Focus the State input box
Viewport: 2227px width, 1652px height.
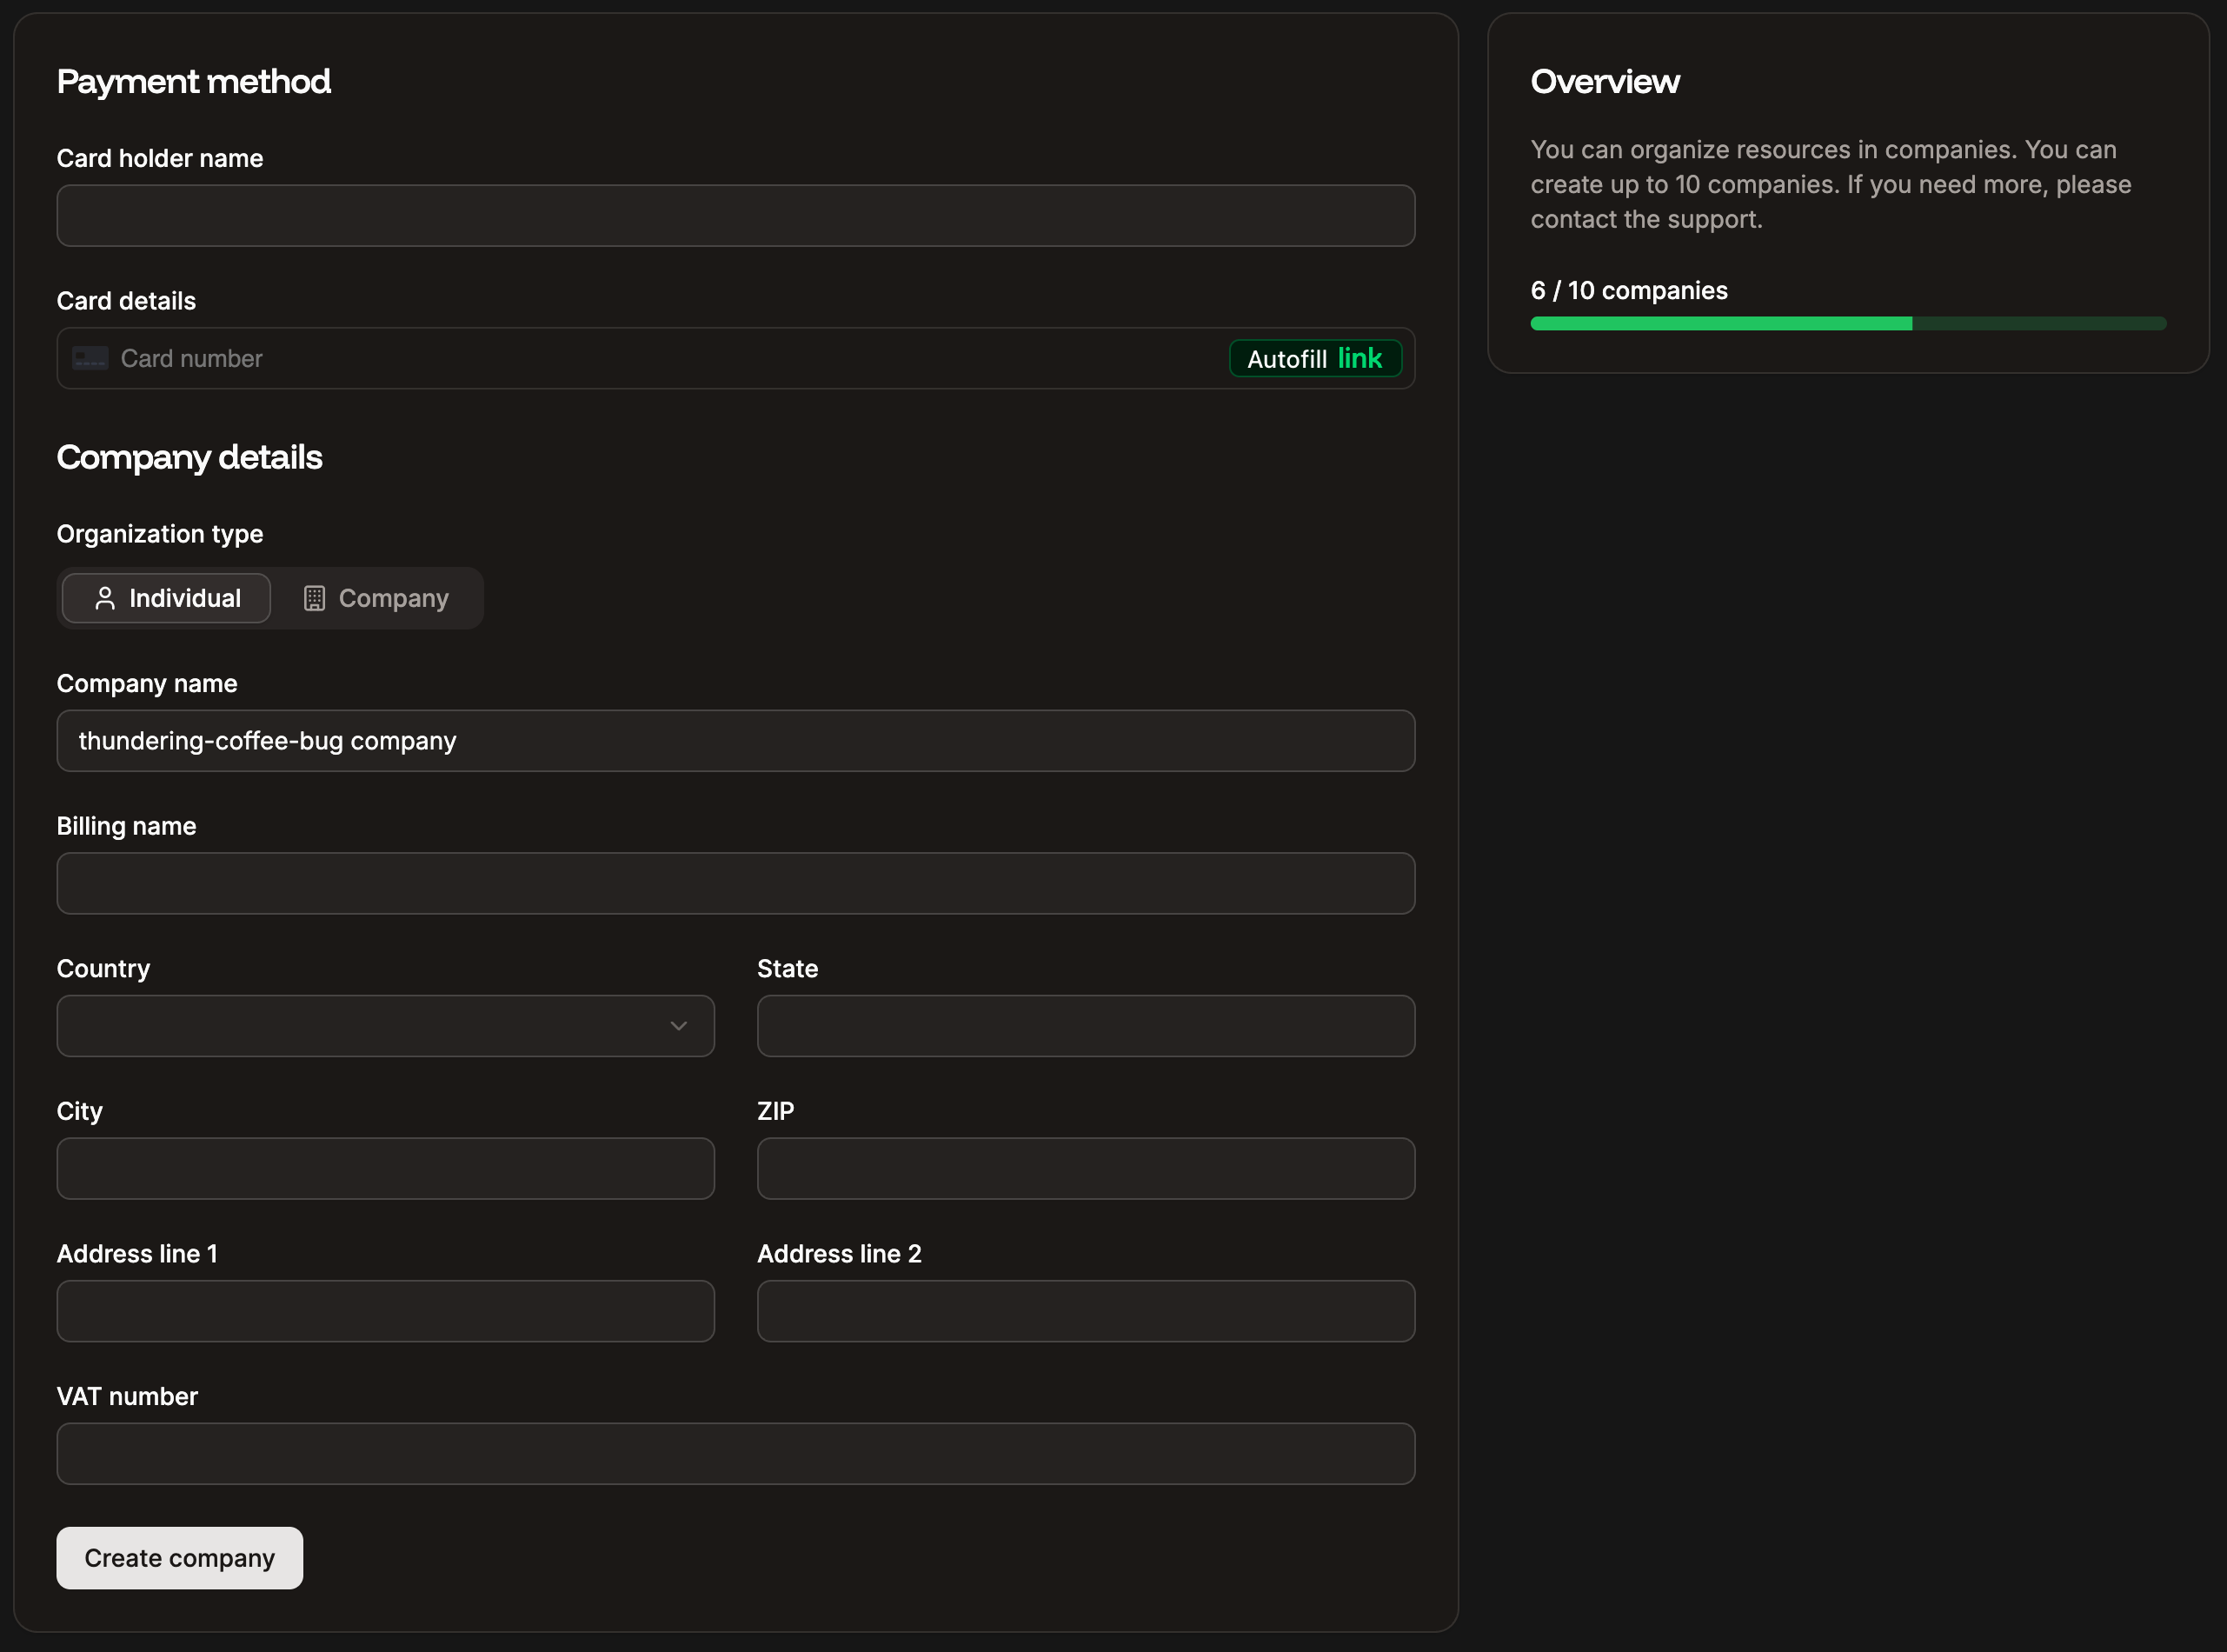coord(1086,1026)
